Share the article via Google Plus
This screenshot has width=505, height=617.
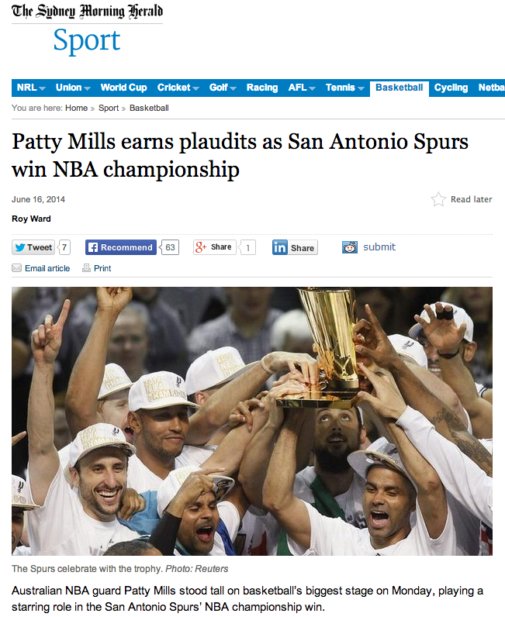tap(214, 247)
